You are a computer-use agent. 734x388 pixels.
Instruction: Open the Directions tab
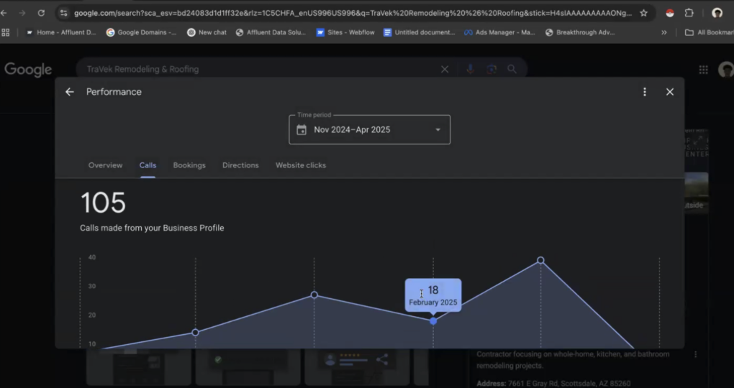point(240,165)
